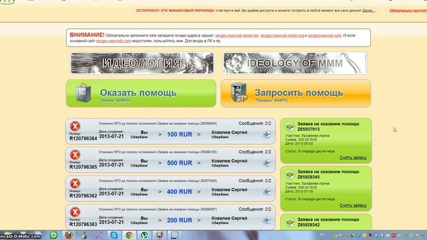Click red X icon of order R120796362
The height and width of the screenshot is (240, 427).
tap(75, 183)
